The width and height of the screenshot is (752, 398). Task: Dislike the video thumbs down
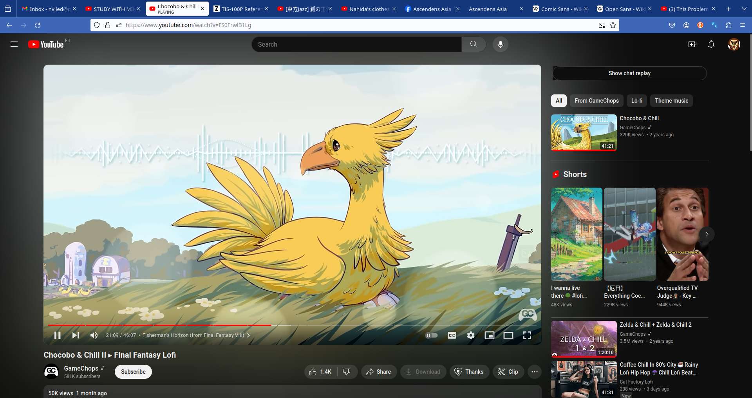[x=347, y=372]
